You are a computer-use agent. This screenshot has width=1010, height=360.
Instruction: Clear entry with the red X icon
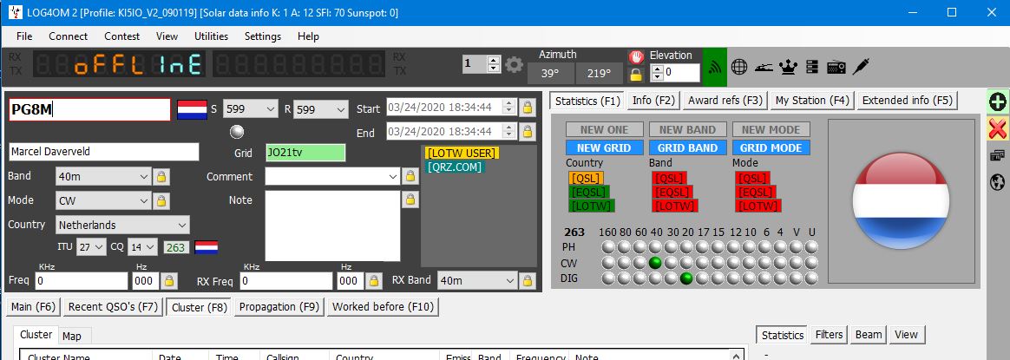[x=998, y=128]
